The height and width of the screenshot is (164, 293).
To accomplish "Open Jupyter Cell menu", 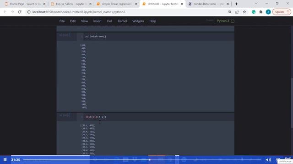I will [109, 21].
